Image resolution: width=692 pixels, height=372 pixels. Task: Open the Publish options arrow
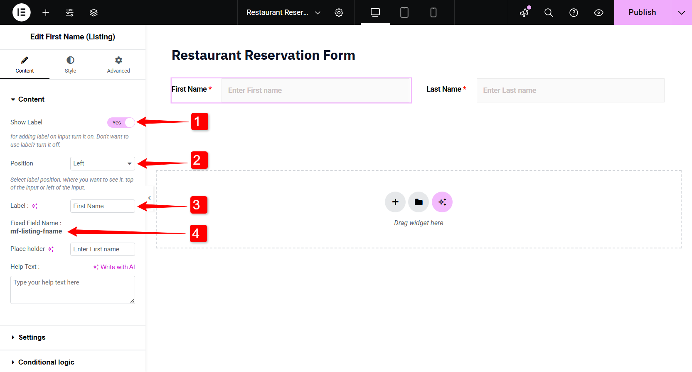click(x=682, y=12)
